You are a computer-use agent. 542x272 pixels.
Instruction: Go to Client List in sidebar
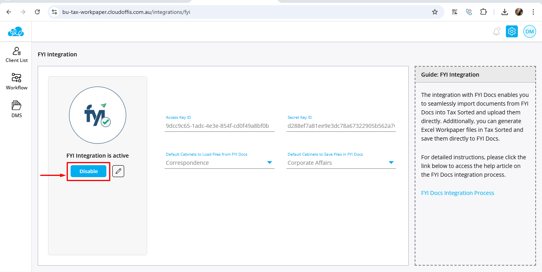pos(17,55)
